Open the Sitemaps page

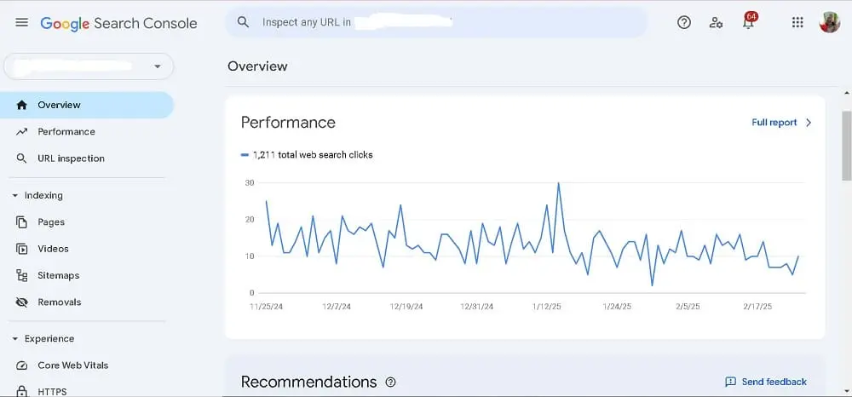[x=58, y=276]
